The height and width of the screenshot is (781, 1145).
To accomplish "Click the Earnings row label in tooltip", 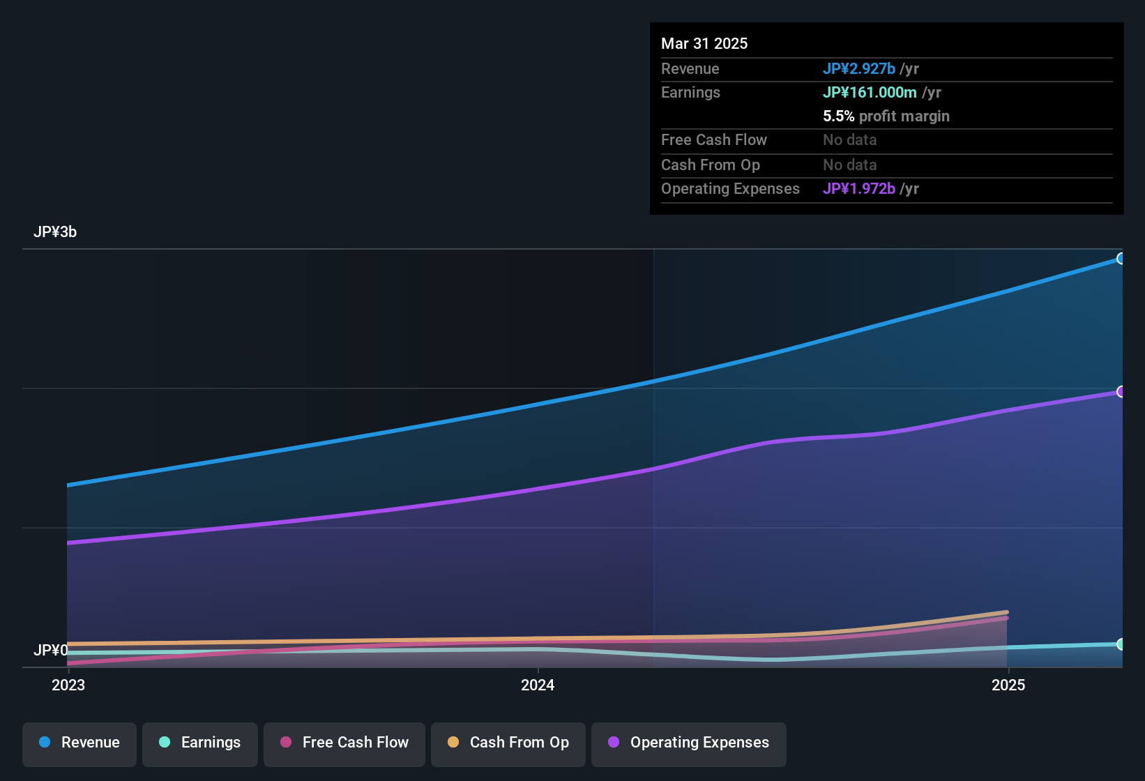I will pyautogui.click(x=690, y=92).
